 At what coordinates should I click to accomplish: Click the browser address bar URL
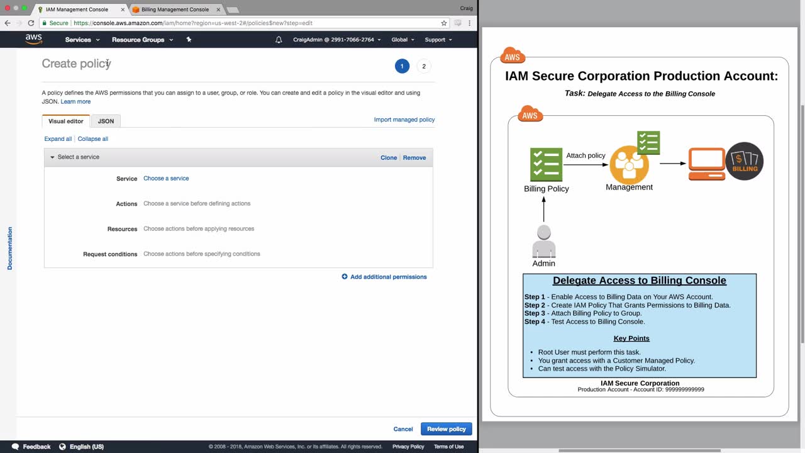[193, 23]
